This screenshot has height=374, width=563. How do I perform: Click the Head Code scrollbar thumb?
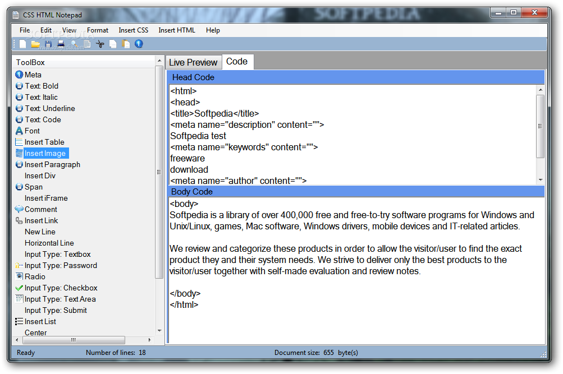540,126
